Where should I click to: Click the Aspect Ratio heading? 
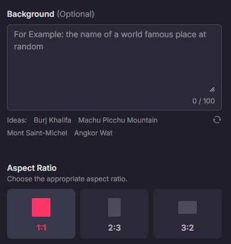tap(32, 168)
